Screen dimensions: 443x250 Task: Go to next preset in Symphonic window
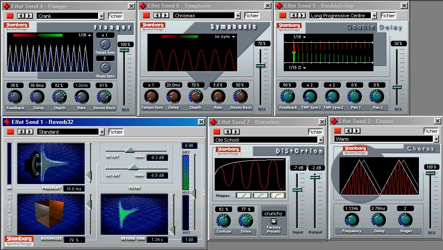click(165, 15)
